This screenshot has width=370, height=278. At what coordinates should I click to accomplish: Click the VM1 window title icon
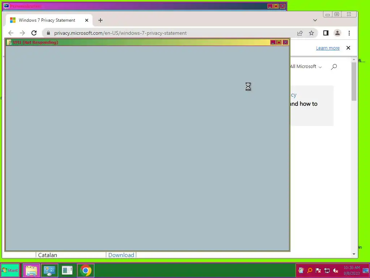(x=9, y=42)
